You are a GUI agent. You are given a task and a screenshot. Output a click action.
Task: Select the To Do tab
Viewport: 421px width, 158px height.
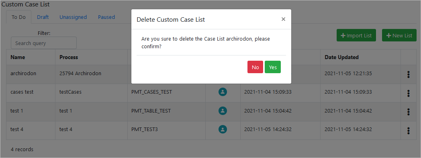18,17
